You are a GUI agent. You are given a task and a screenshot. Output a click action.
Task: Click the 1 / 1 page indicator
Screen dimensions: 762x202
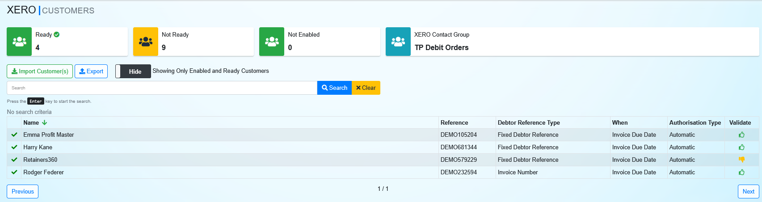click(x=383, y=189)
